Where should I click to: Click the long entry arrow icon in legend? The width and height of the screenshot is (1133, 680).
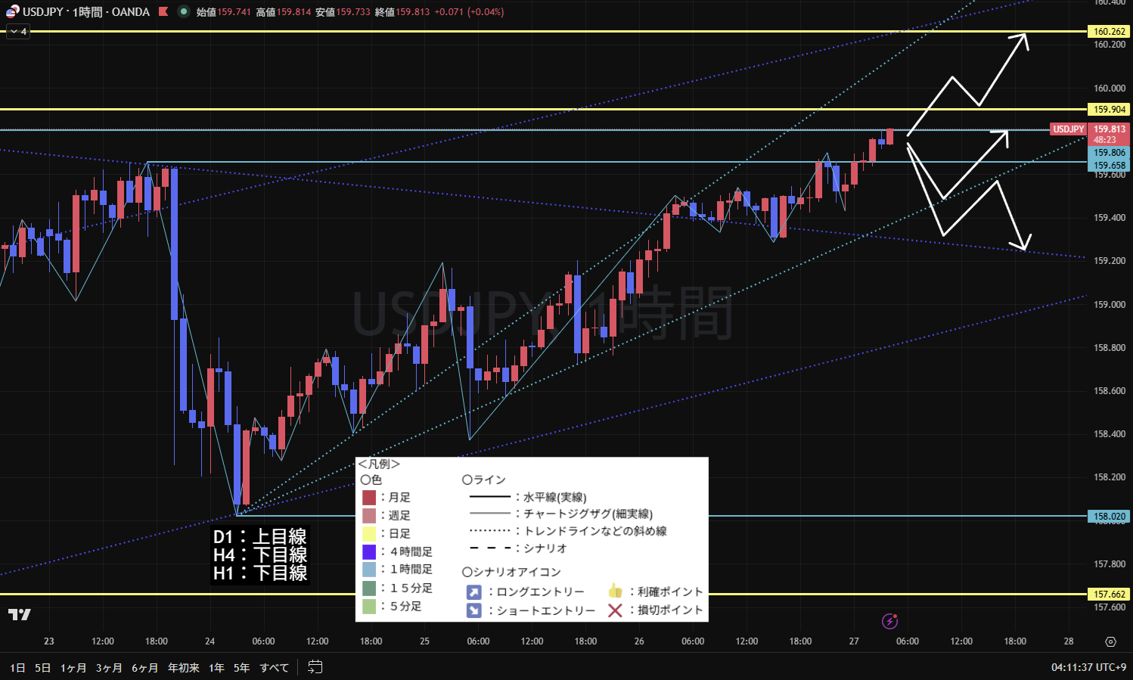474,592
